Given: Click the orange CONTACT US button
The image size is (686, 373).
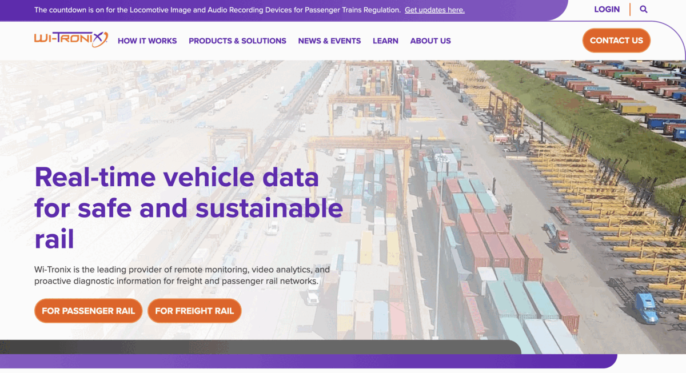Looking at the screenshot, I should click(616, 41).
